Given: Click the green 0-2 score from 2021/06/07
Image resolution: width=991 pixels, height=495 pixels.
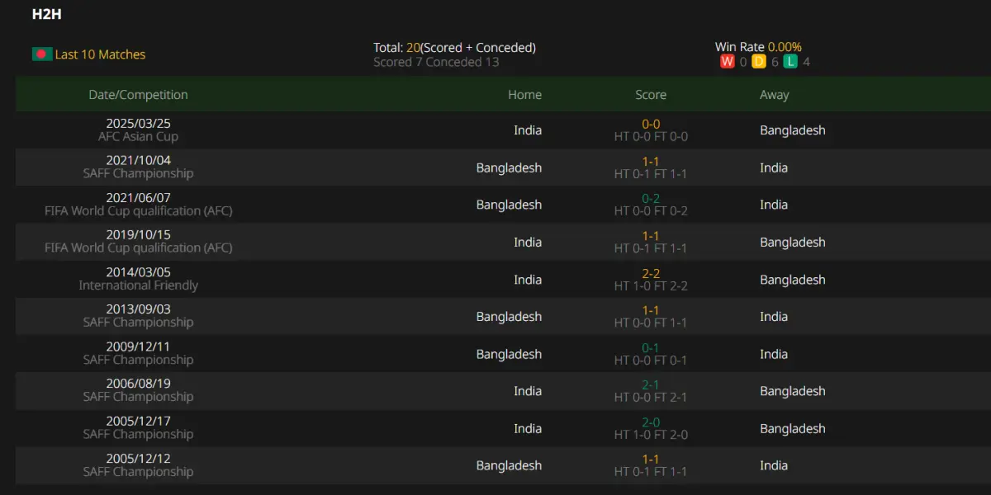Looking at the screenshot, I should 651,198.
